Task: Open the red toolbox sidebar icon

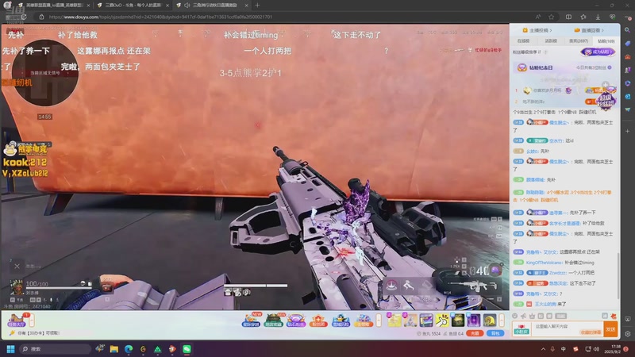Action: click(x=627, y=56)
